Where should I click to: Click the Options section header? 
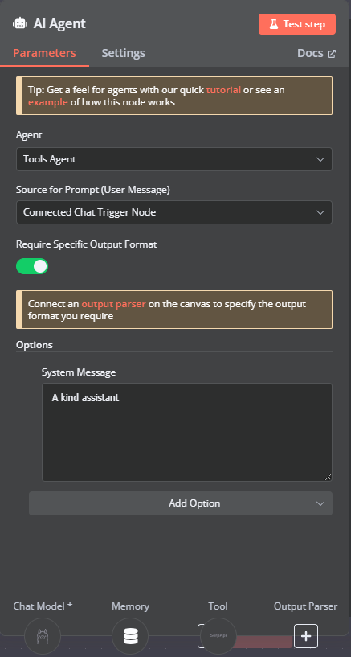pyautogui.click(x=35, y=345)
